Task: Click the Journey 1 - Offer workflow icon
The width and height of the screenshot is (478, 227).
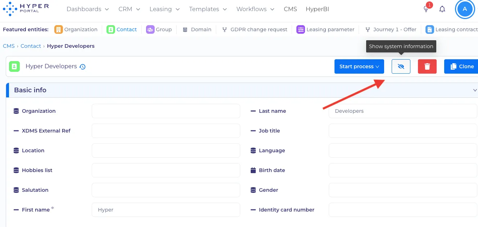Action: click(x=367, y=29)
